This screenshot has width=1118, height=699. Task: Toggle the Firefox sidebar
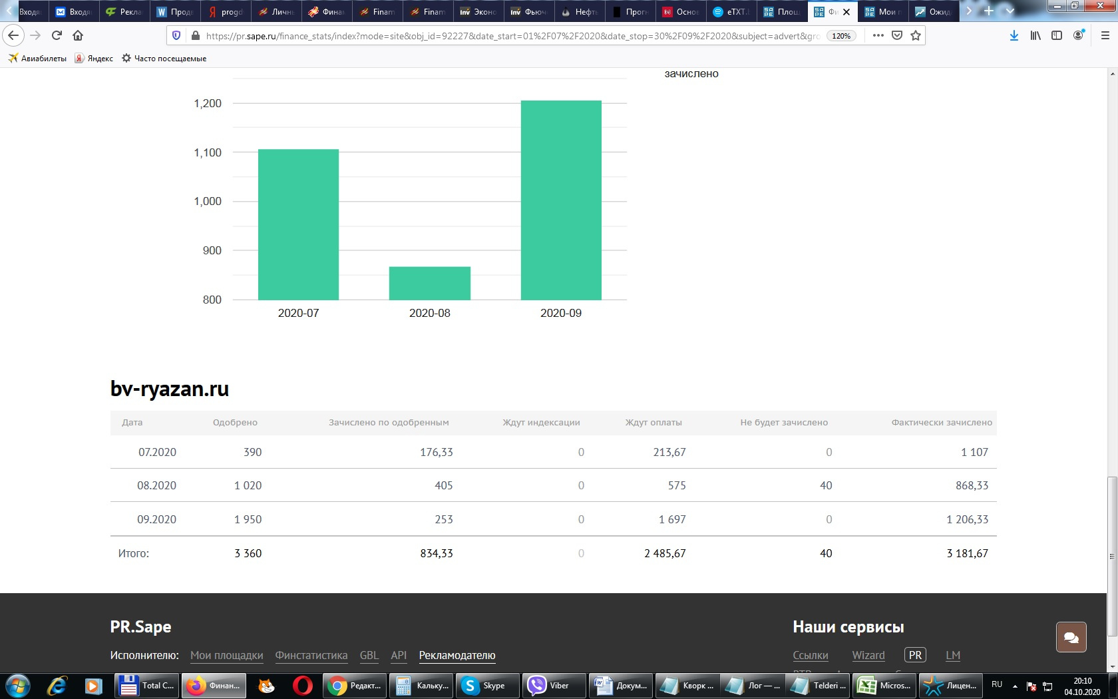click(1057, 35)
